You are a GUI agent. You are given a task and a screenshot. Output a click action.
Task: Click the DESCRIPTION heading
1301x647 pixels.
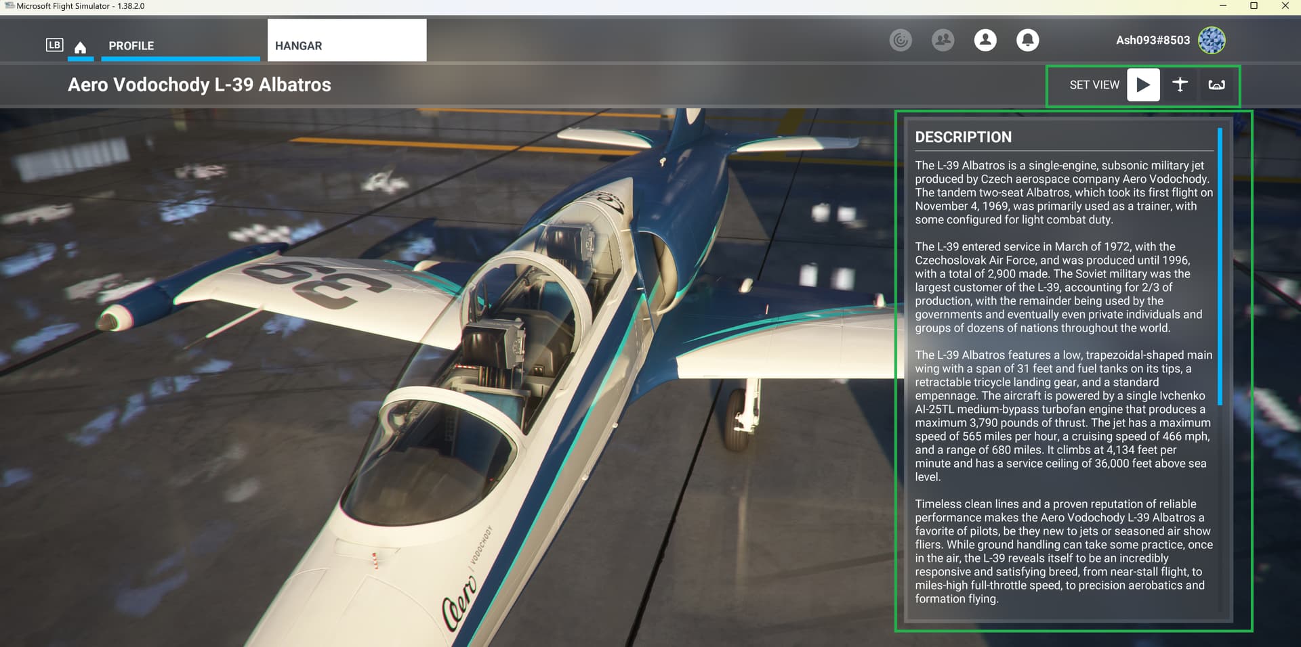coord(963,137)
